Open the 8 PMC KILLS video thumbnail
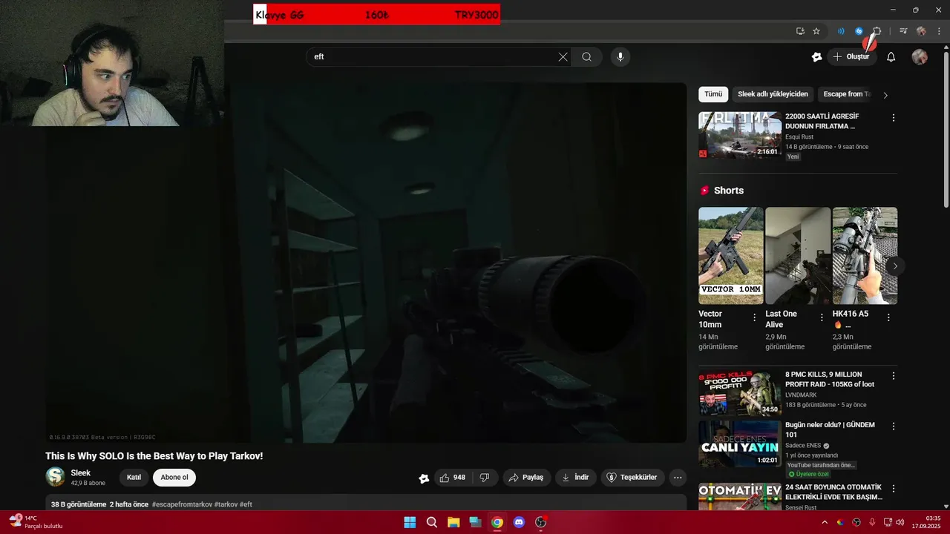The width and height of the screenshot is (950, 534). click(x=740, y=393)
